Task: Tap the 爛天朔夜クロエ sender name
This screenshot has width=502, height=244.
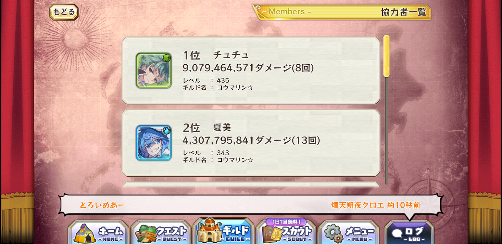Action: (x=358, y=205)
